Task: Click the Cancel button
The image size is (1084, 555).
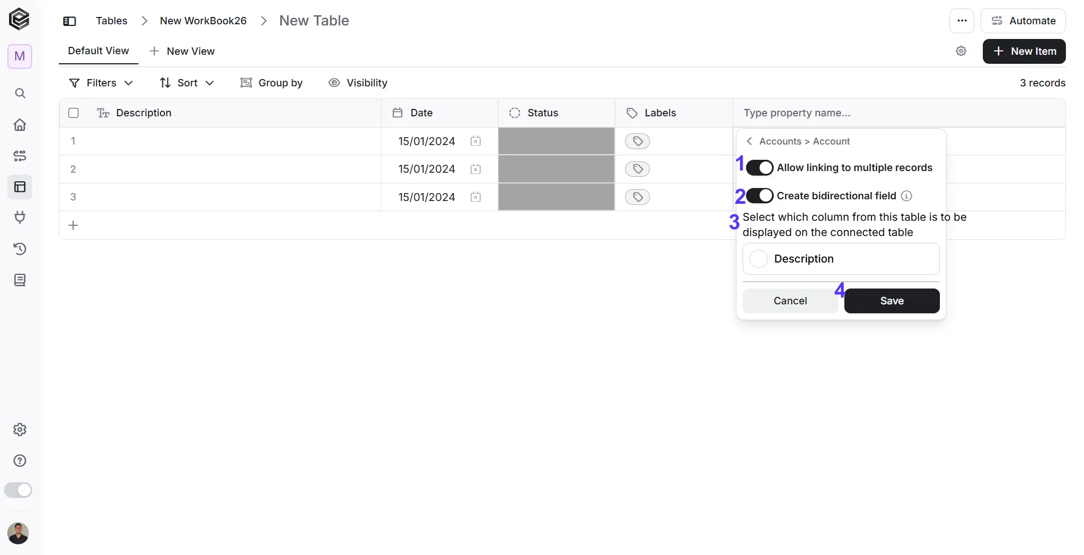Action: (790, 301)
